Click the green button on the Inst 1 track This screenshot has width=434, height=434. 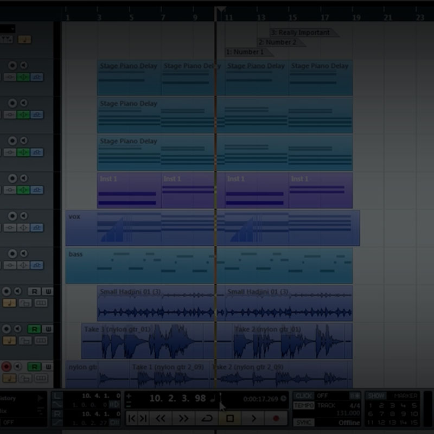[23, 190]
